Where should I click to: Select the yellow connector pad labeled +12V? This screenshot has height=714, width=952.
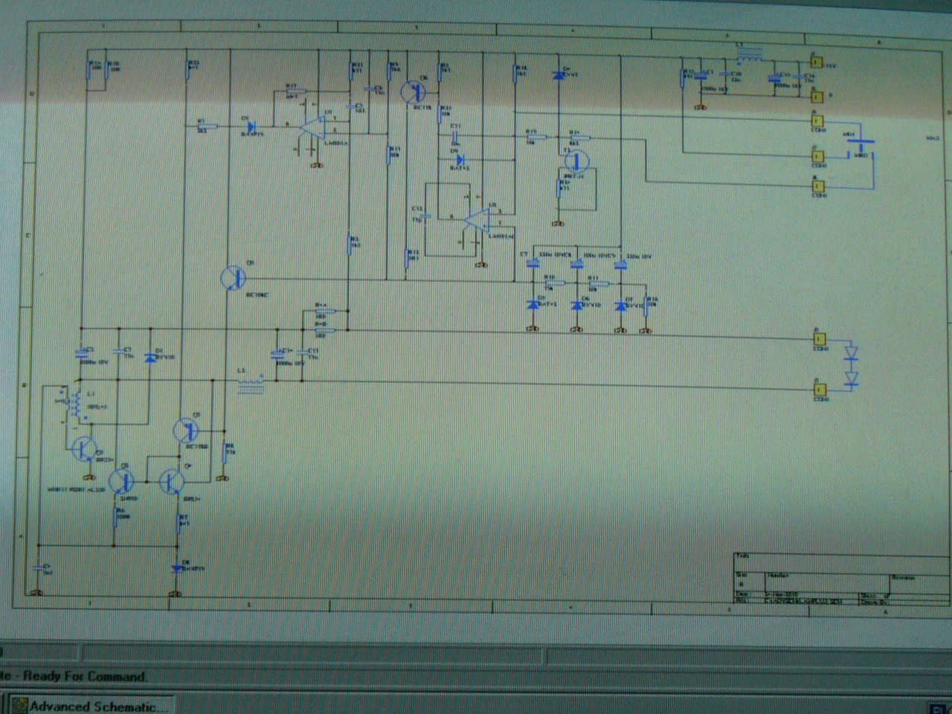pyautogui.click(x=816, y=62)
